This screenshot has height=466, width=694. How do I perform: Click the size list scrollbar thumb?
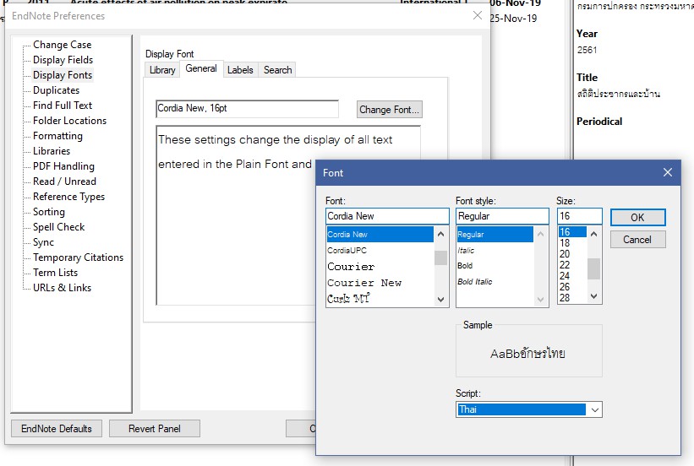point(594,269)
